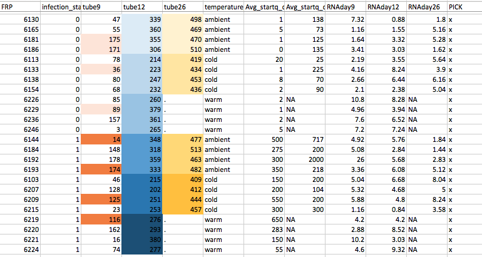The width and height of the screenshot is (482, 257).
Task: Select FRP cell containing 6224
Action: point(20,249)
